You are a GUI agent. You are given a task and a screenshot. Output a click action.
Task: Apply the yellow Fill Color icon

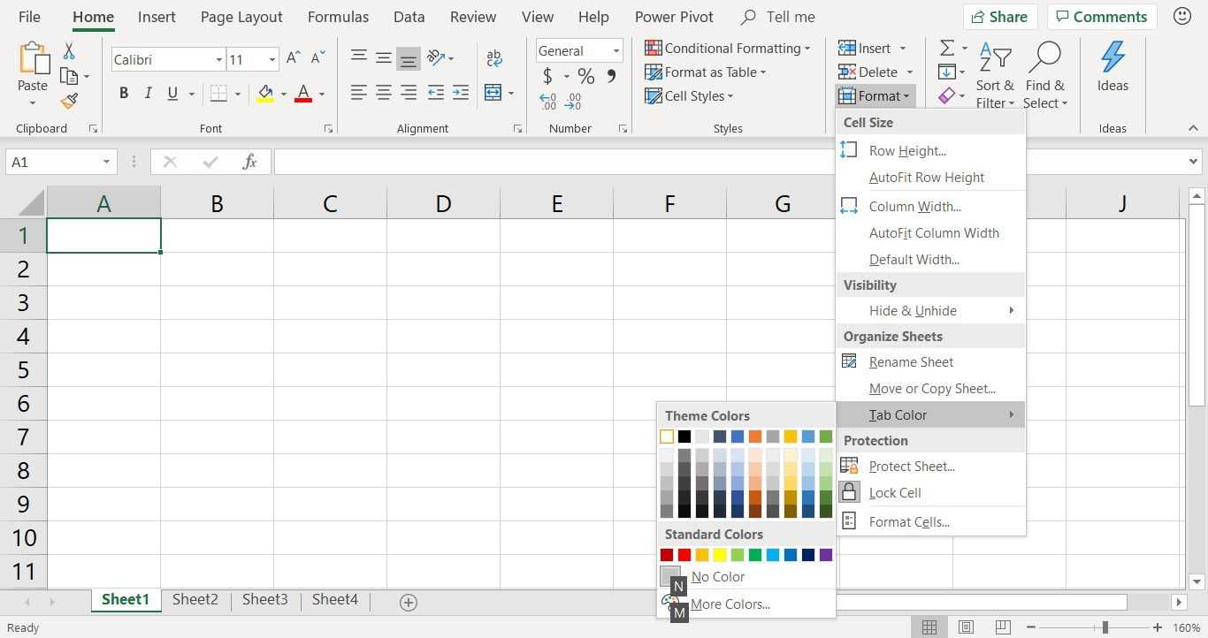pyautogui.click(x=265, y=94)
